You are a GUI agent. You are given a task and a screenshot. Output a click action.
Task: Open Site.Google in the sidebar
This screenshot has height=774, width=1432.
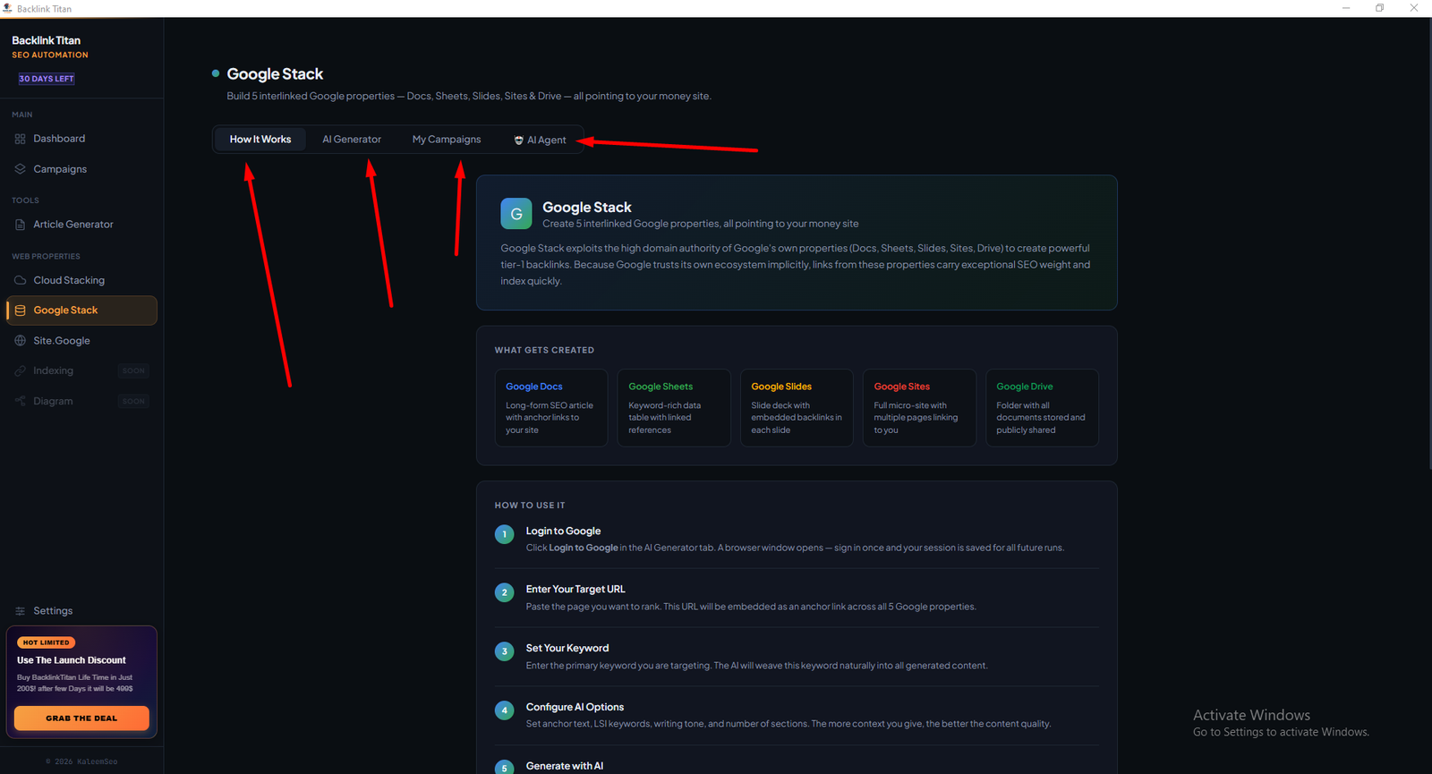click(x=81, y=341)
